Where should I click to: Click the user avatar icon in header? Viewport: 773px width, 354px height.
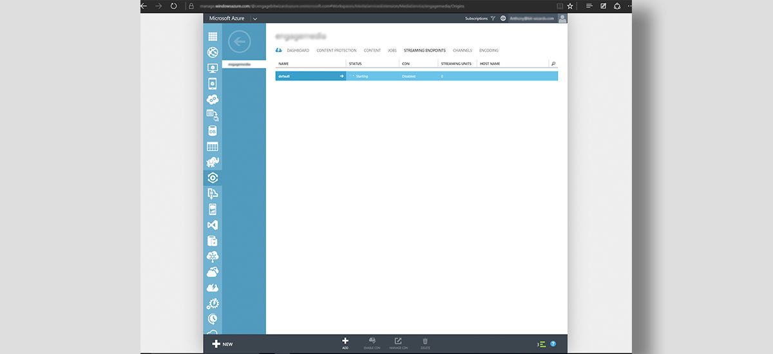(x=562, y=19)
